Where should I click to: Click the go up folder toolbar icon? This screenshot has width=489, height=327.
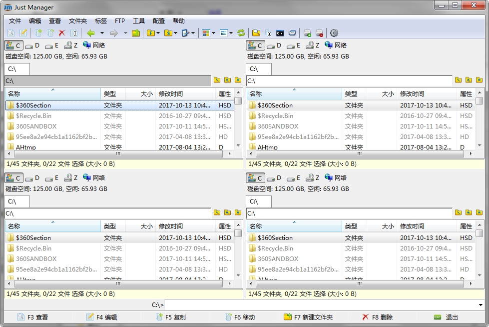click(136, 33)
